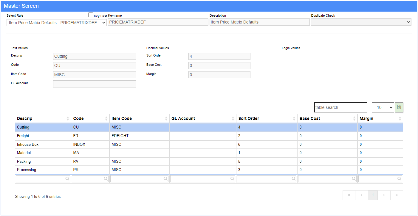Sort by Sort Order column icon

[x=294, y=119]
